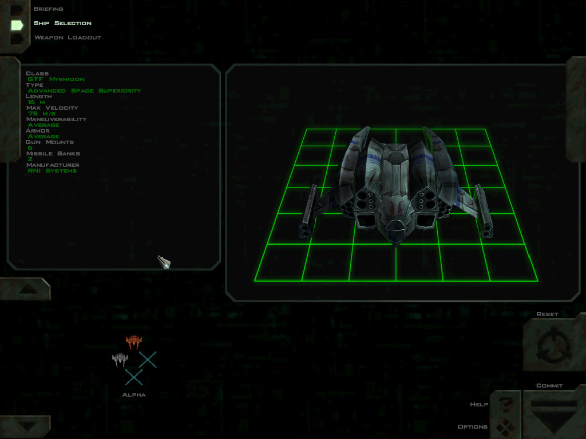
Task: Click the highlighted Ship Selection indicator button
Action: (17, 25)
